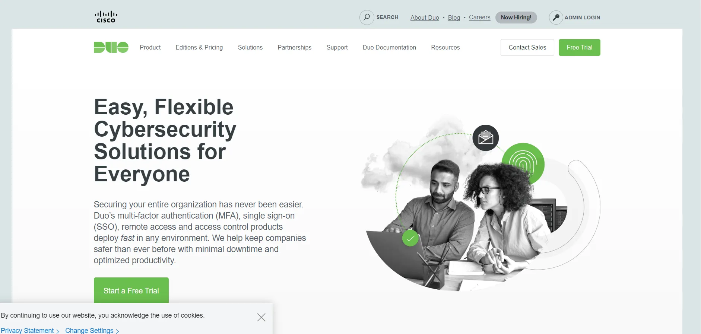This screenshot has width=701, height=334.
Task: Click the Free Trial button in navbar
Action: point(580,47)
